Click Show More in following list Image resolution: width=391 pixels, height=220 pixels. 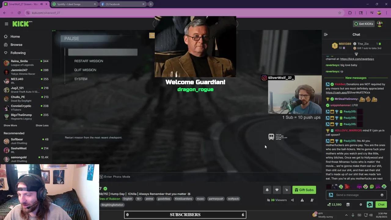(10, 126)
